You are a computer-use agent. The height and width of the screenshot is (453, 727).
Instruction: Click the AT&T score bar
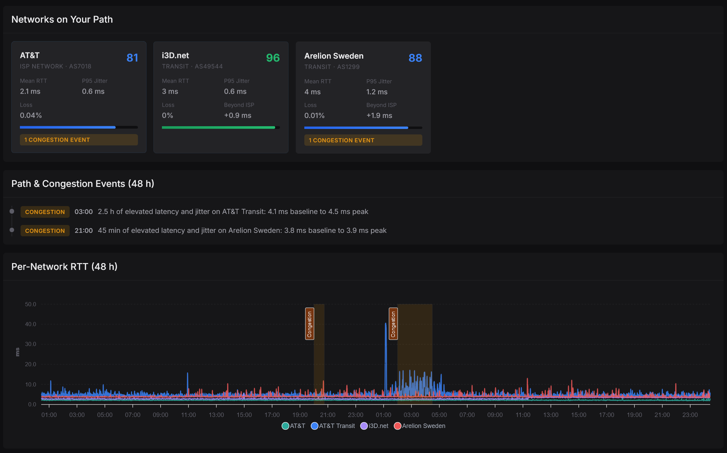click(x=79, y=127)
